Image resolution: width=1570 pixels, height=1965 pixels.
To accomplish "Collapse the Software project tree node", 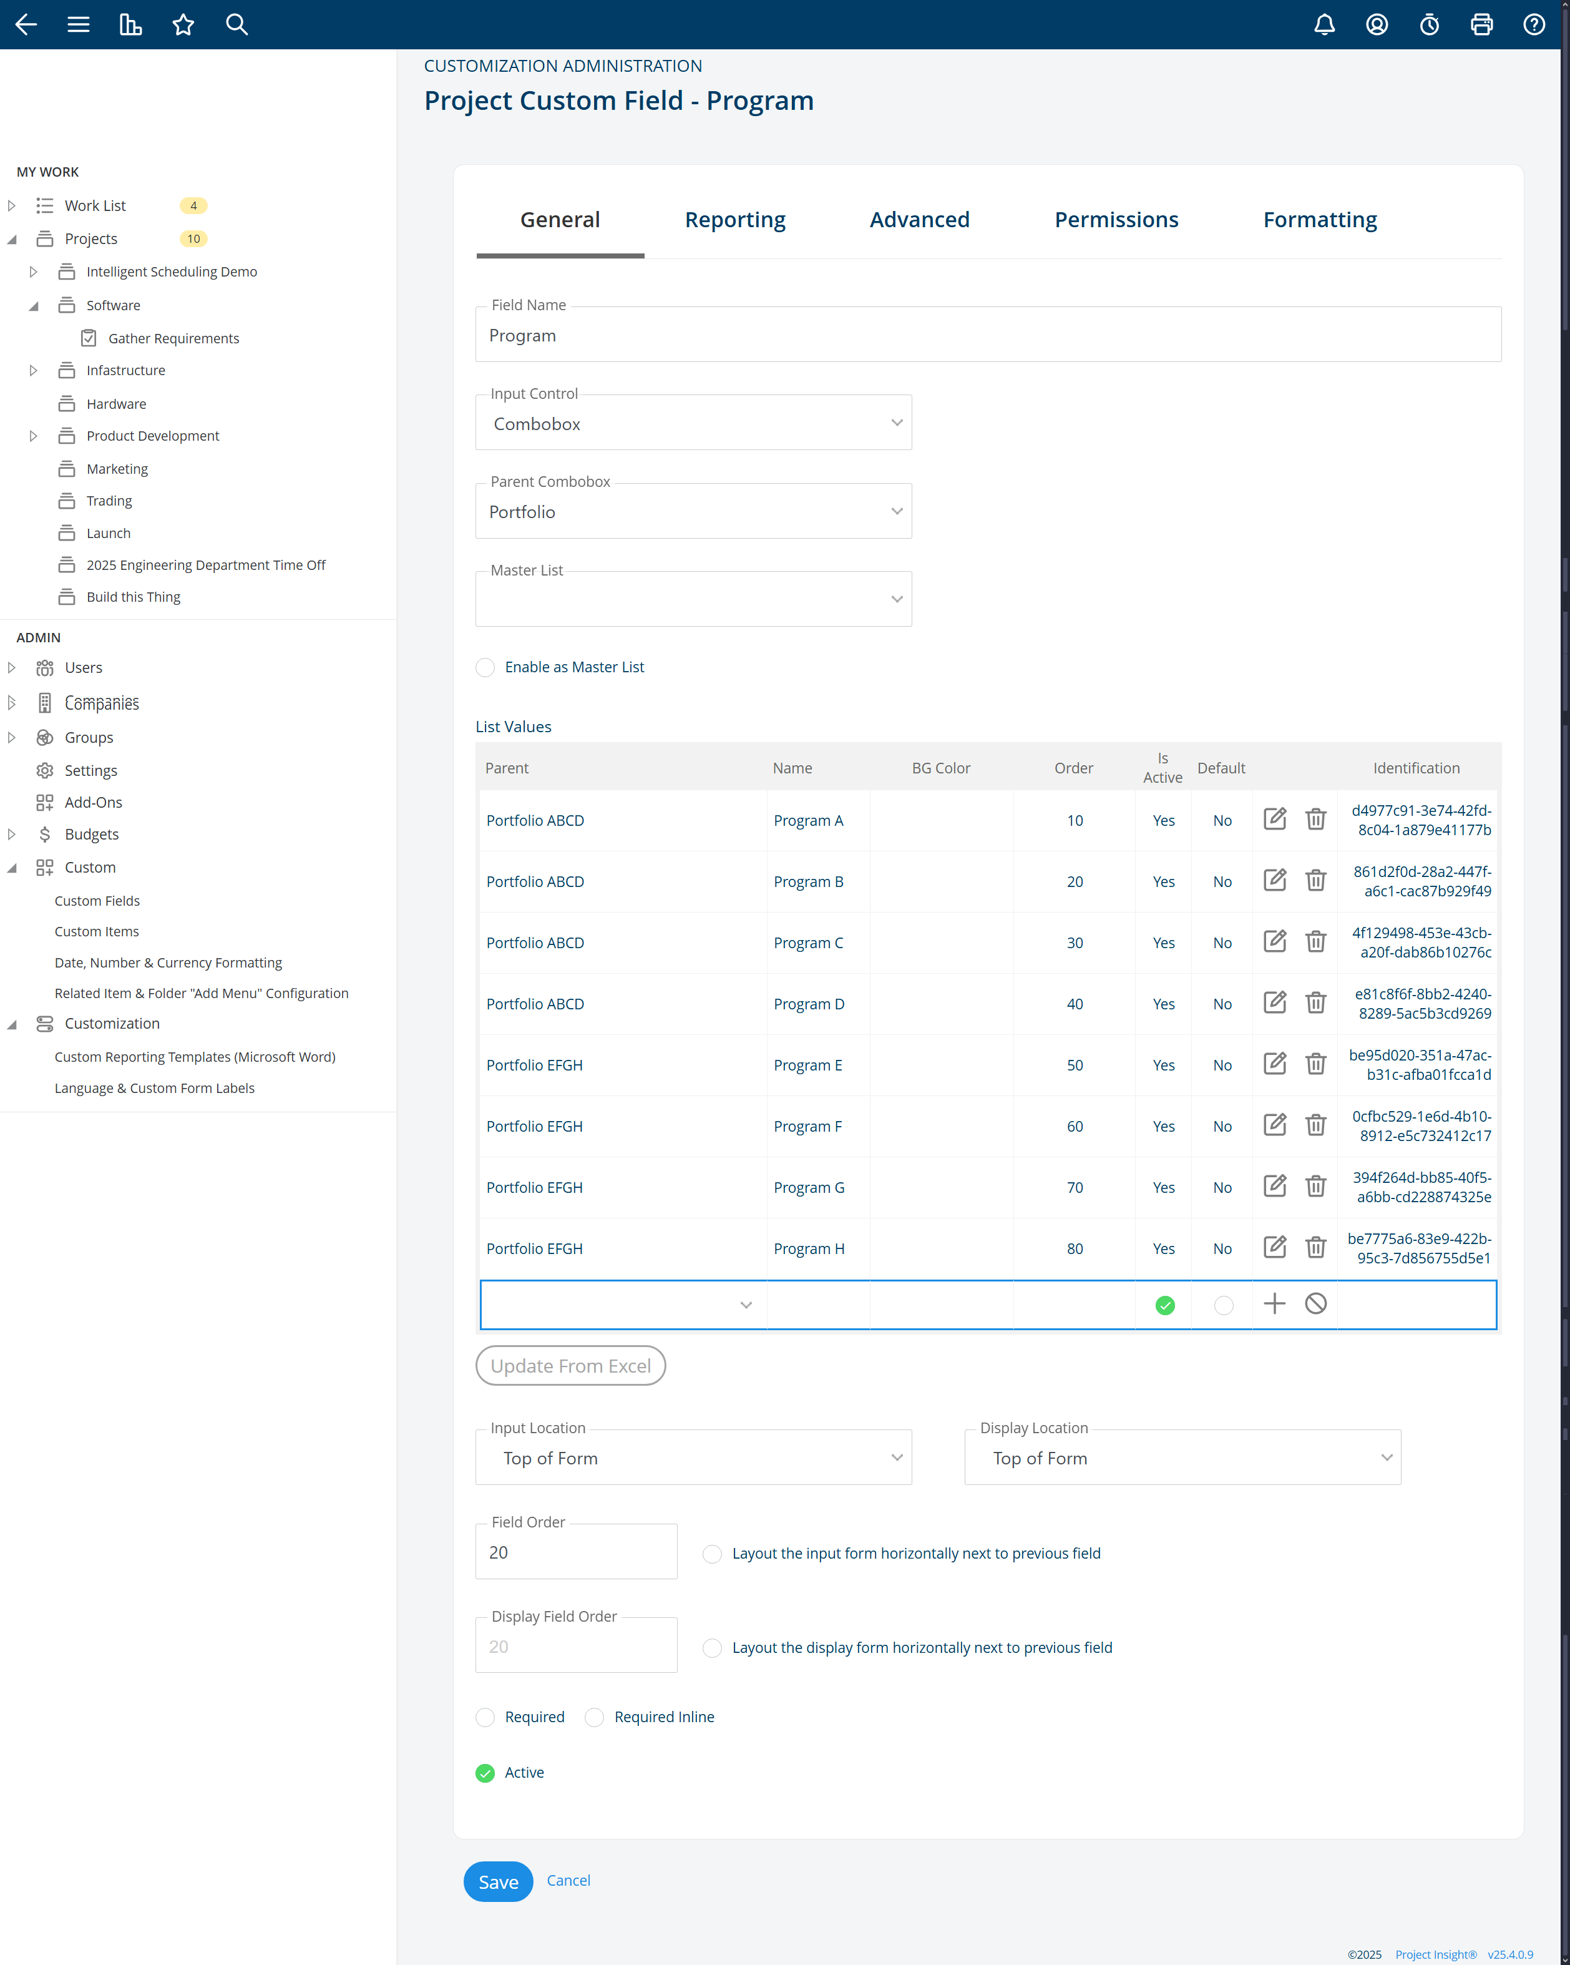I will (34, 305).
